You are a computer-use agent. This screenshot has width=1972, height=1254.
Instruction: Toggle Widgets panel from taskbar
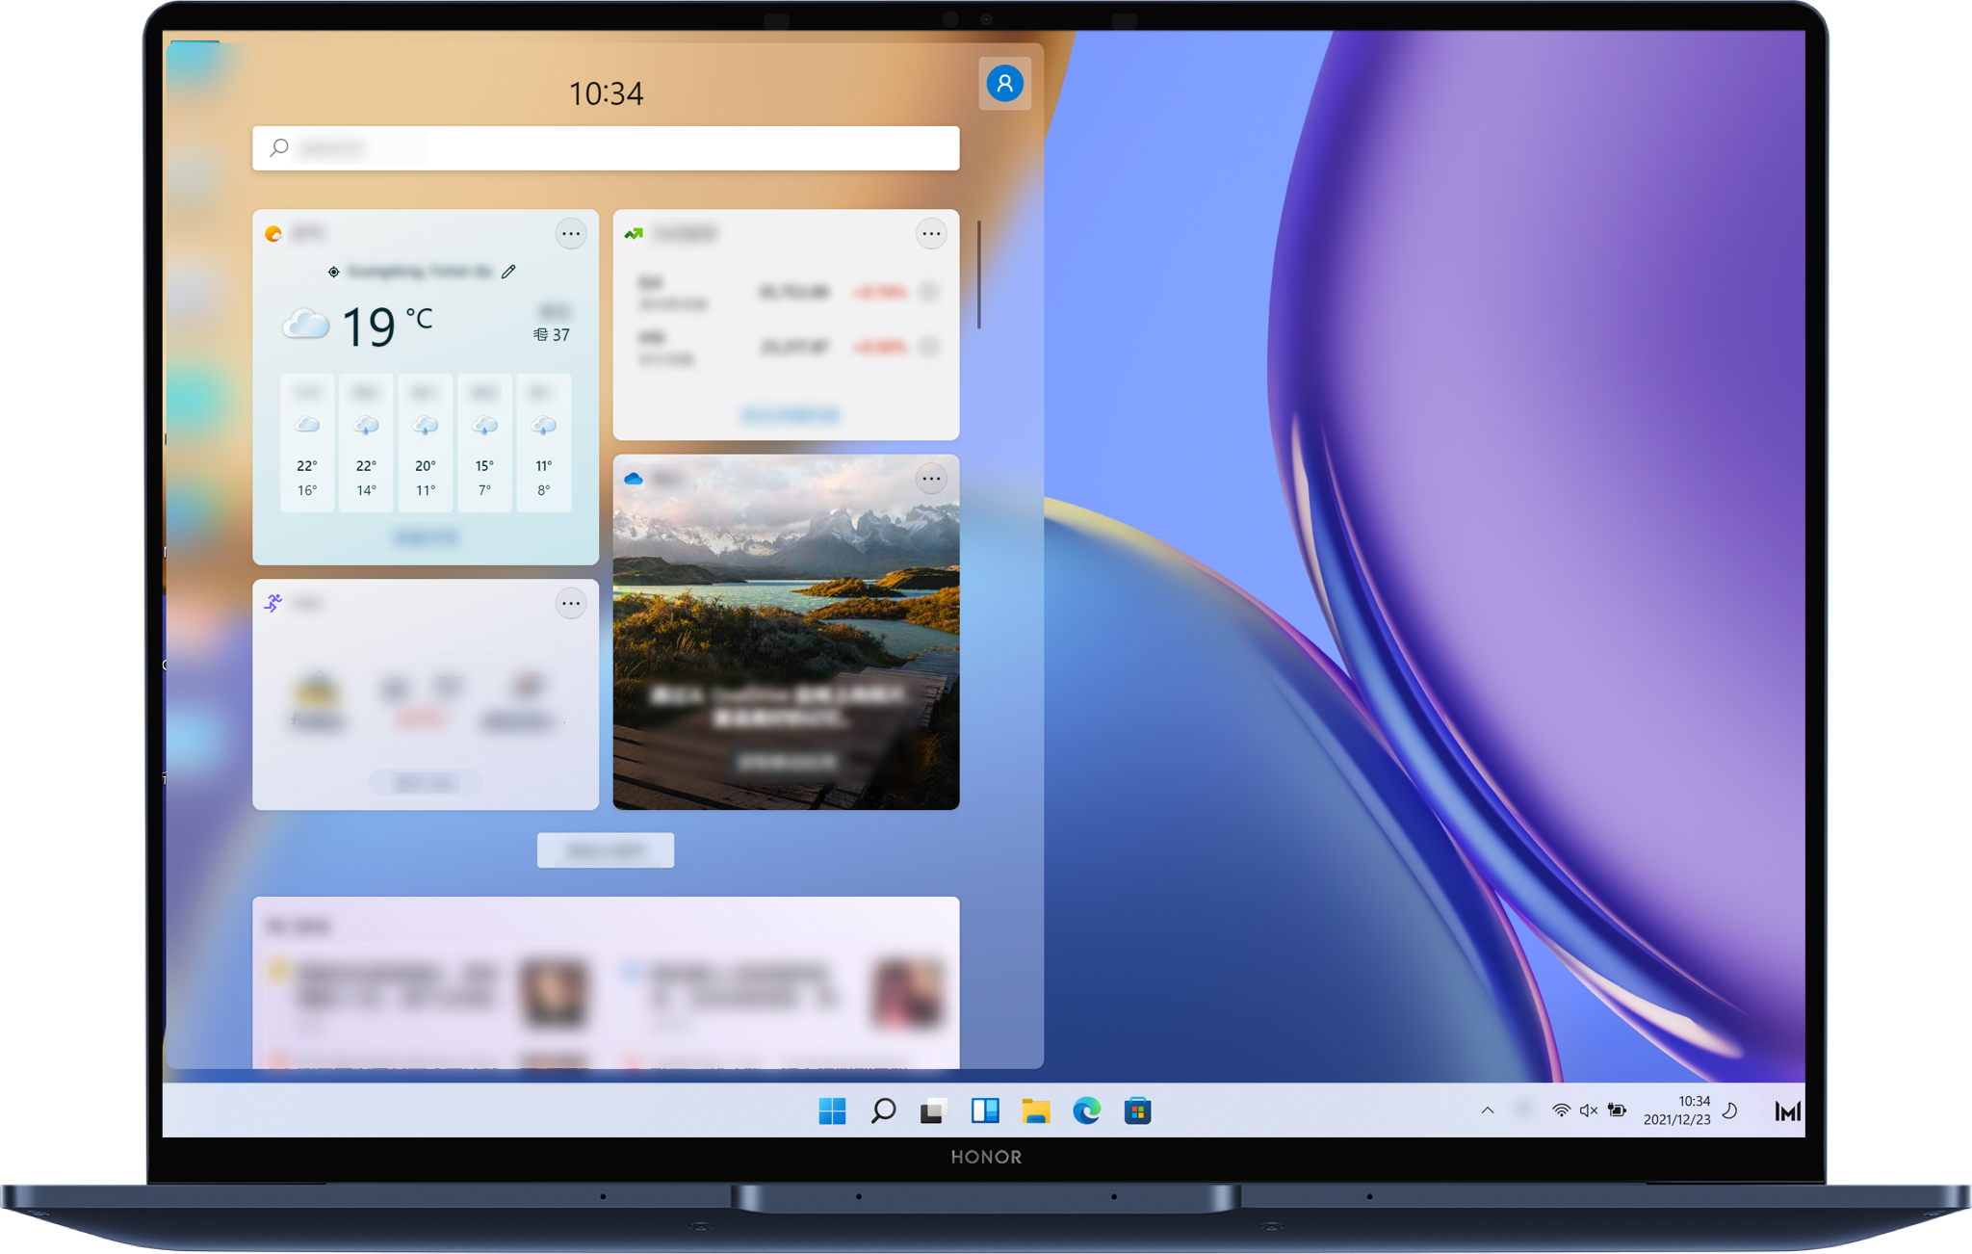coord(985,1110)
